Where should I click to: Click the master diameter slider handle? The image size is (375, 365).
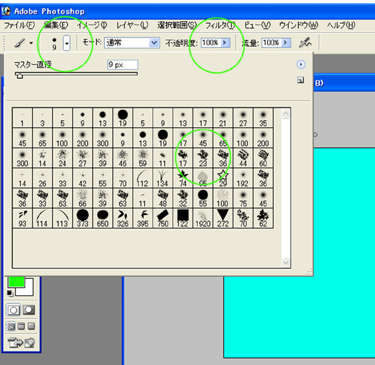coord(19,76)
